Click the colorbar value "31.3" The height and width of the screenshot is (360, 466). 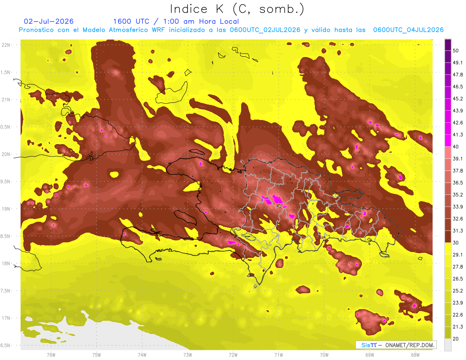pyautogui.click(x=457, y=231)
